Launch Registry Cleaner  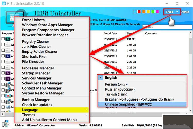36,42
